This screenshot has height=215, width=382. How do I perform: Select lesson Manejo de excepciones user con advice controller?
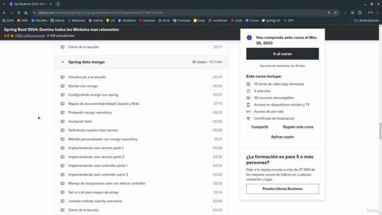[x=107, y=183]
